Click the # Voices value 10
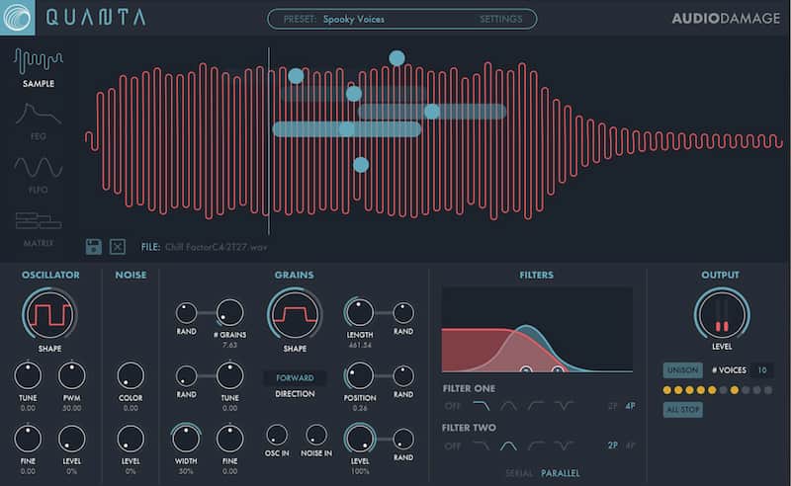 point(761,370)
